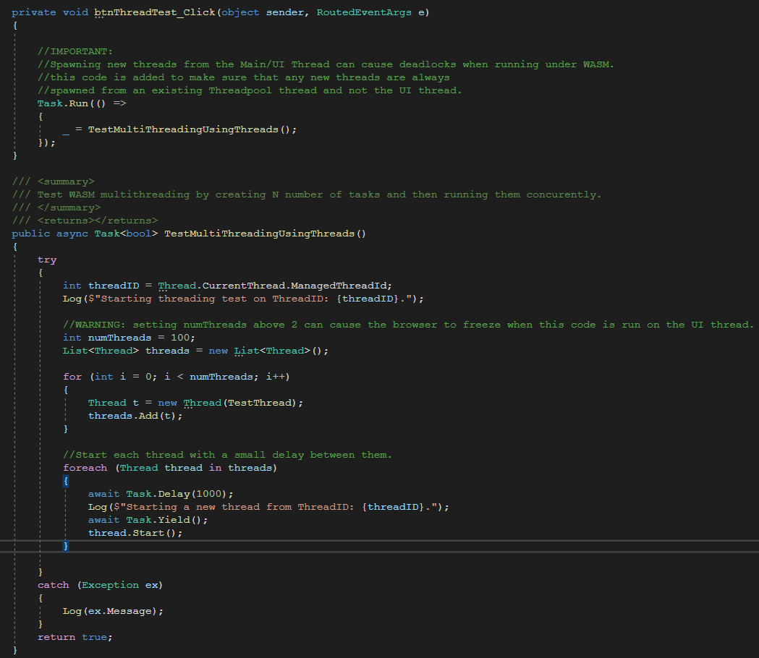Click the RoutedEventArgs parameter type
The height and width of the screenshot is (658, 759).
363,12
